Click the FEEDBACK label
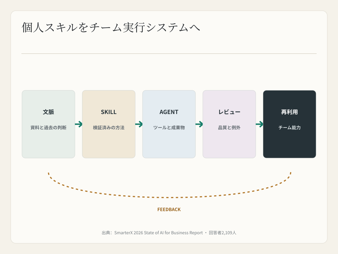 click(169, 209)
